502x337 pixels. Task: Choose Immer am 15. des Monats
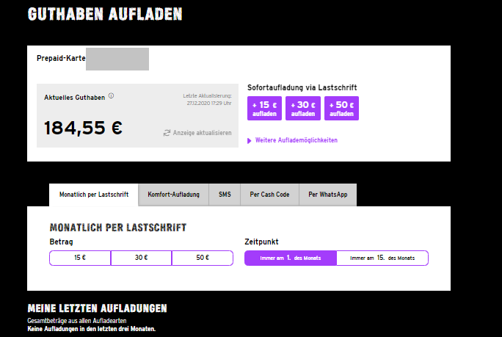382,258
